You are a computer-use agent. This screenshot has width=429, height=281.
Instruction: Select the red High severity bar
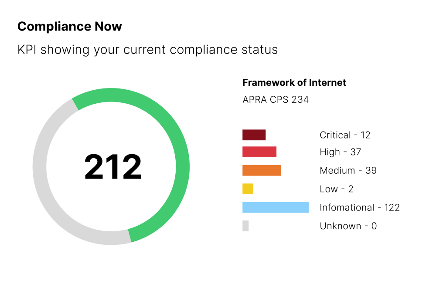[259, 152]
